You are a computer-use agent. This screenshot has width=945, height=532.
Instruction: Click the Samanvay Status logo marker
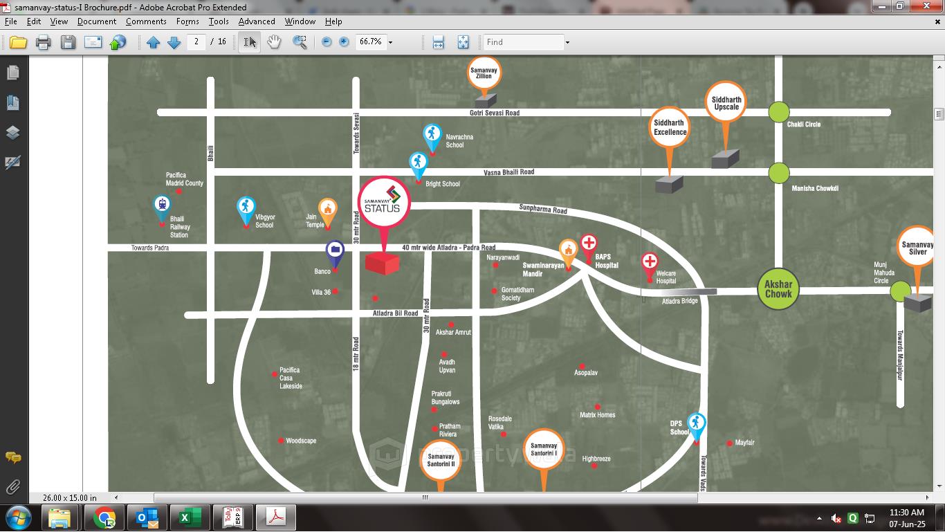(x=384, y=203)
